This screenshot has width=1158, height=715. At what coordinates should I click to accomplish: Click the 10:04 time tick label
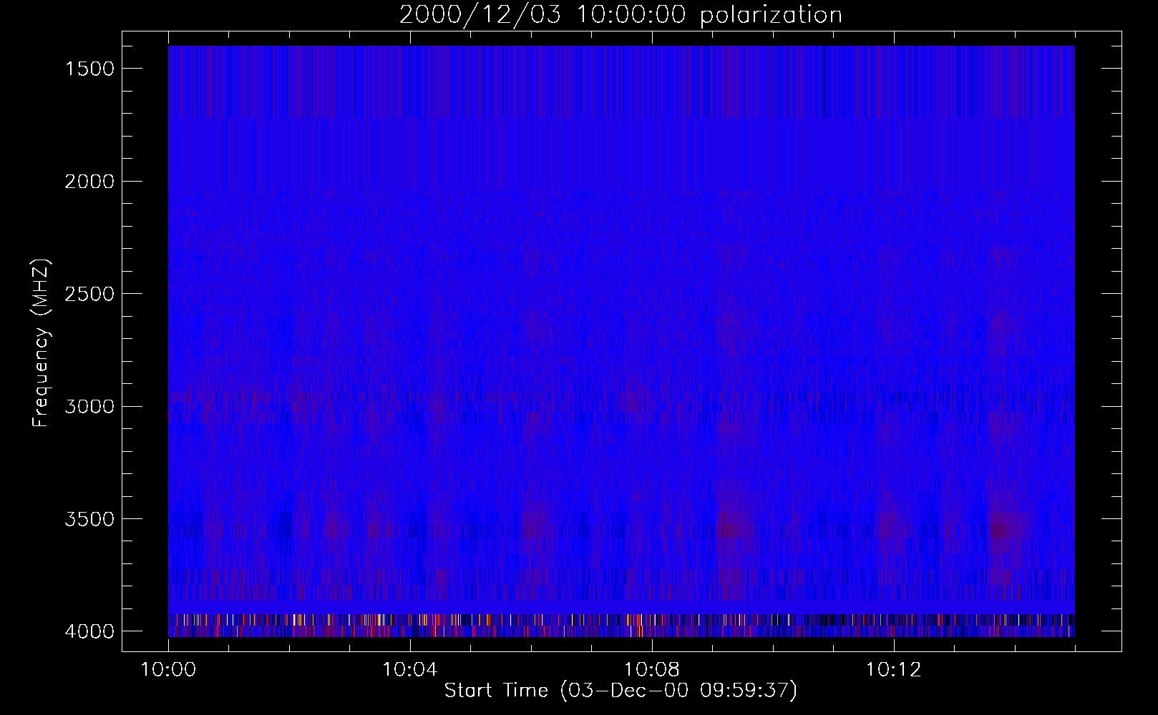(x=410, y=670)
